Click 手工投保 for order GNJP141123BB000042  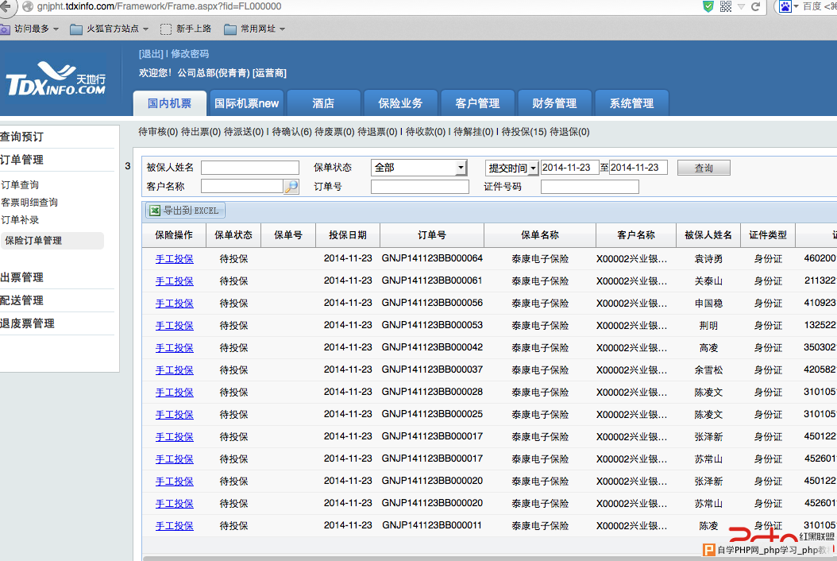pos(175,348)
